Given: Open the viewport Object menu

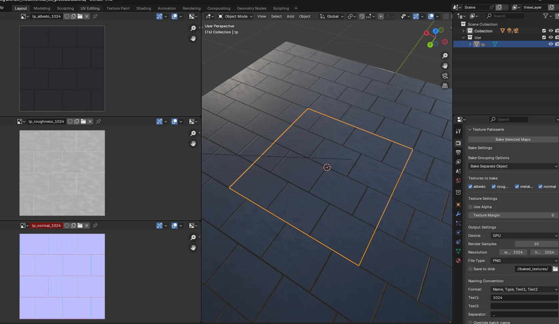Looking at the screenshot, I should click(305, 16).
